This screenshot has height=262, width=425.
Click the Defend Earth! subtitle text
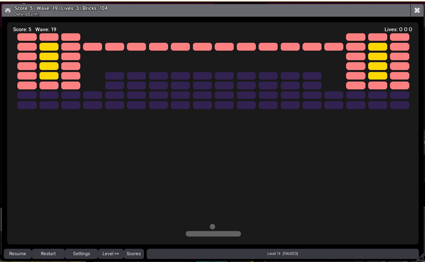click(27, 14)
